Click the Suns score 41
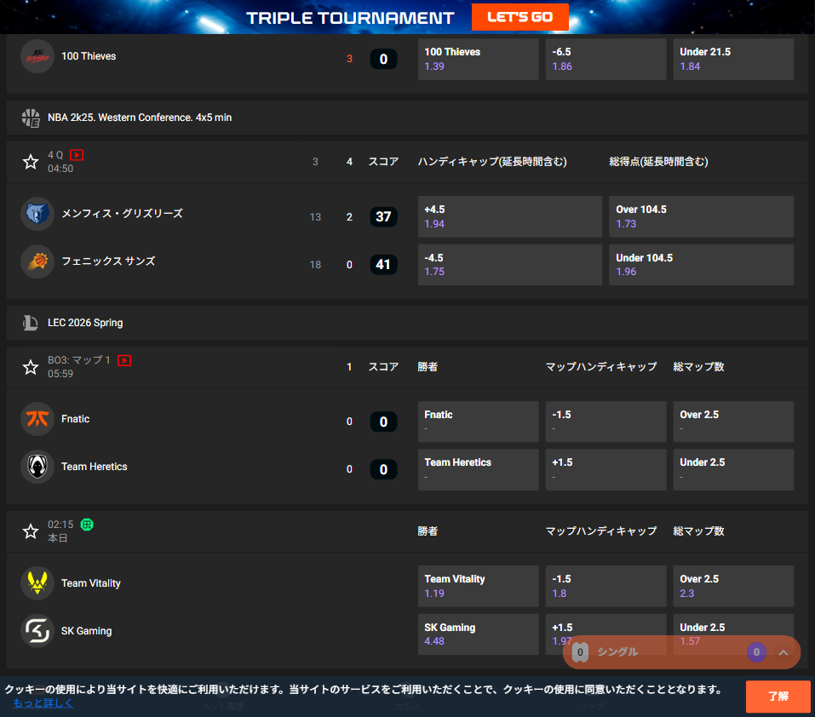The image size is (815, 717). coord(383,265)
